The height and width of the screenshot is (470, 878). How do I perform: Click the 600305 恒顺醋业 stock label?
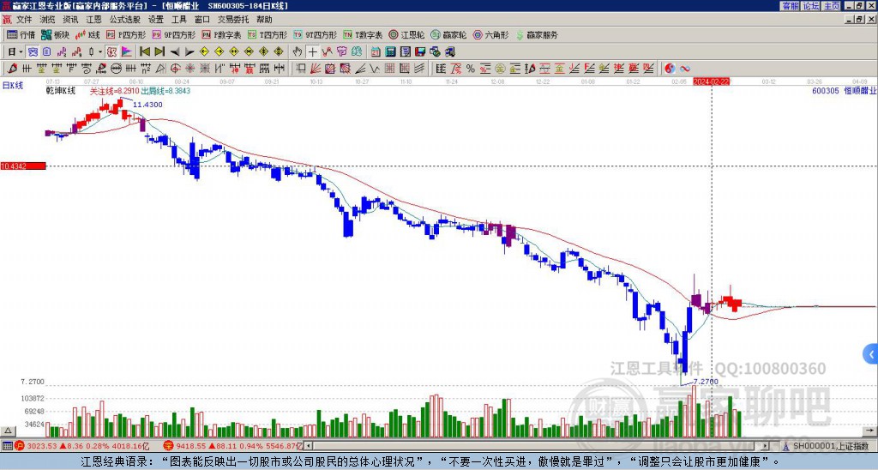tap(845, 90)
